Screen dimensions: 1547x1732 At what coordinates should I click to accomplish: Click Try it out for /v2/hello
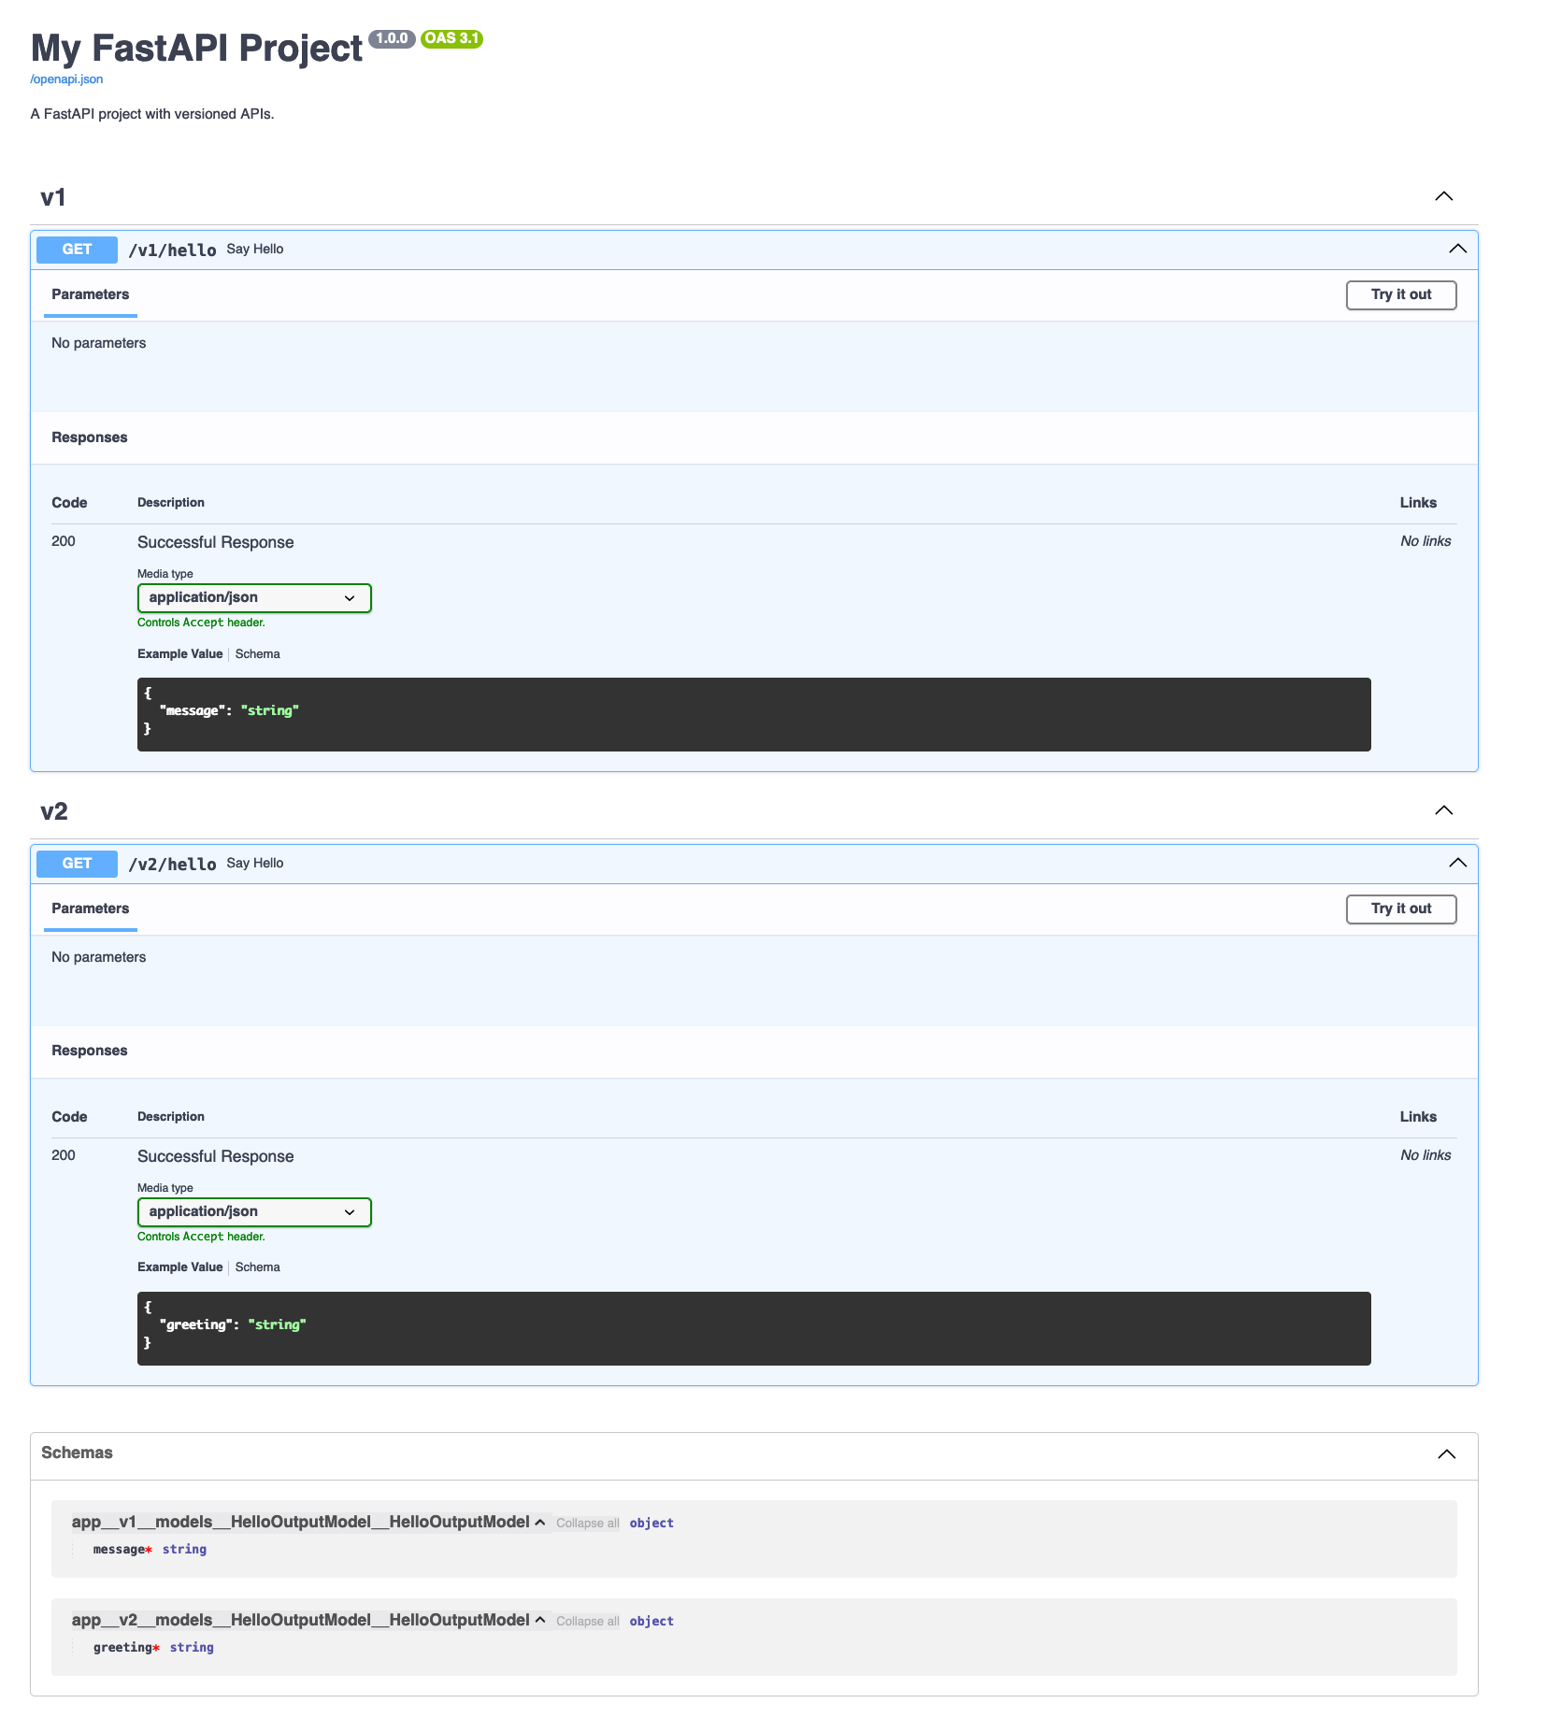pos(1401,909)
